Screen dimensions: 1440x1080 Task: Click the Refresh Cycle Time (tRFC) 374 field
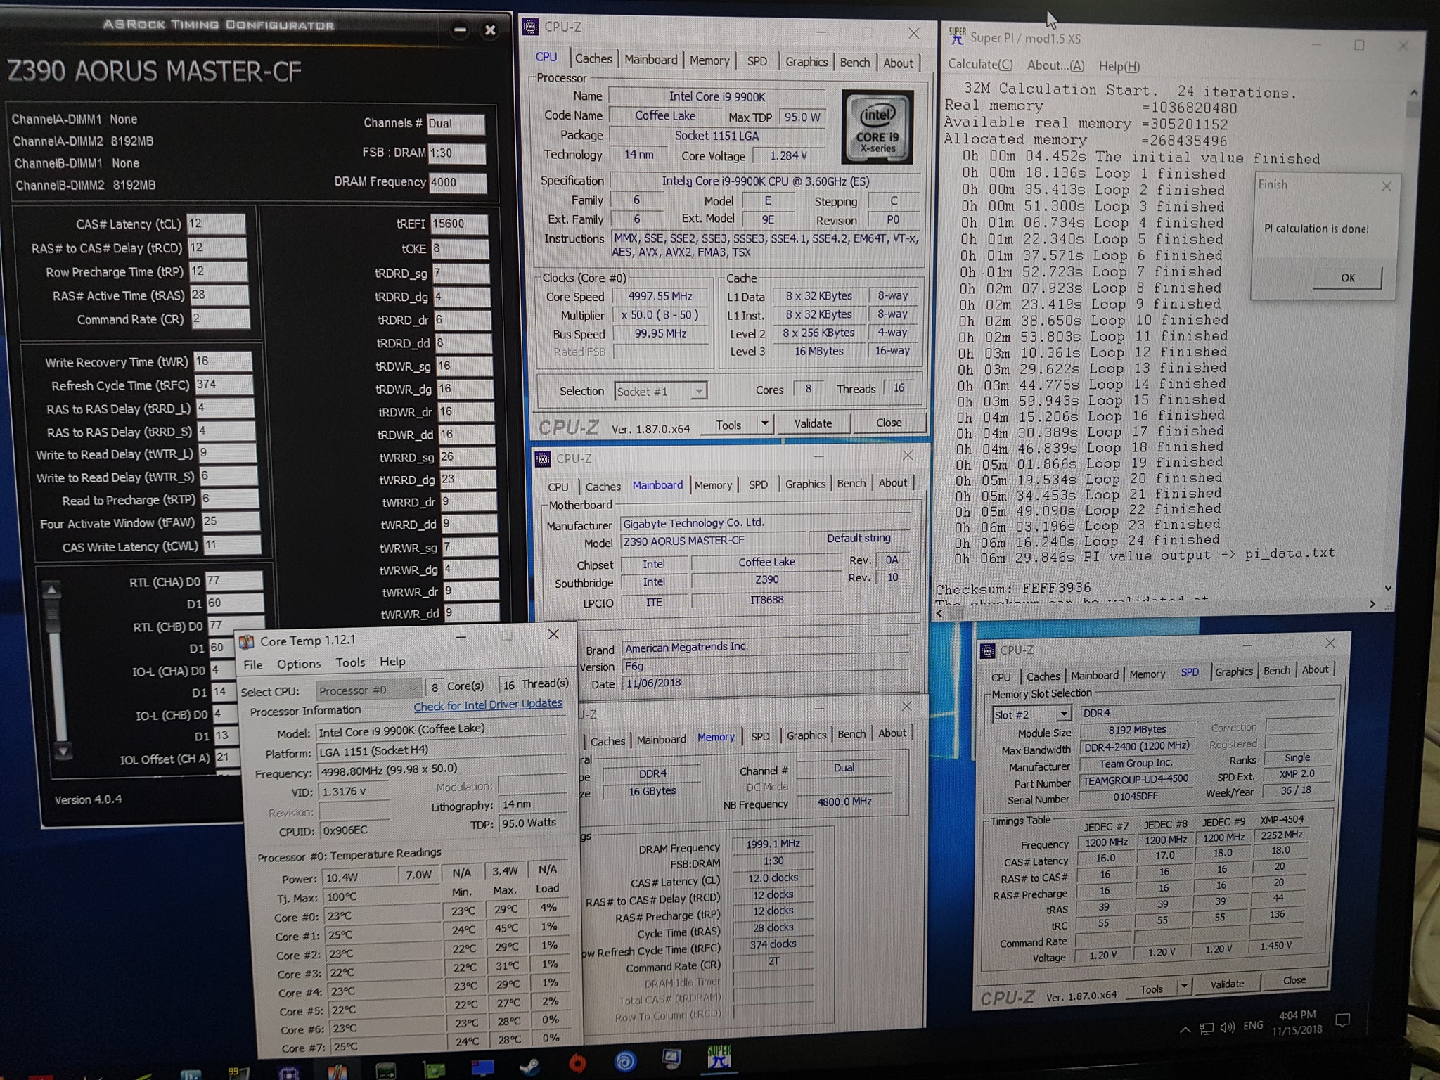(223, 385)
